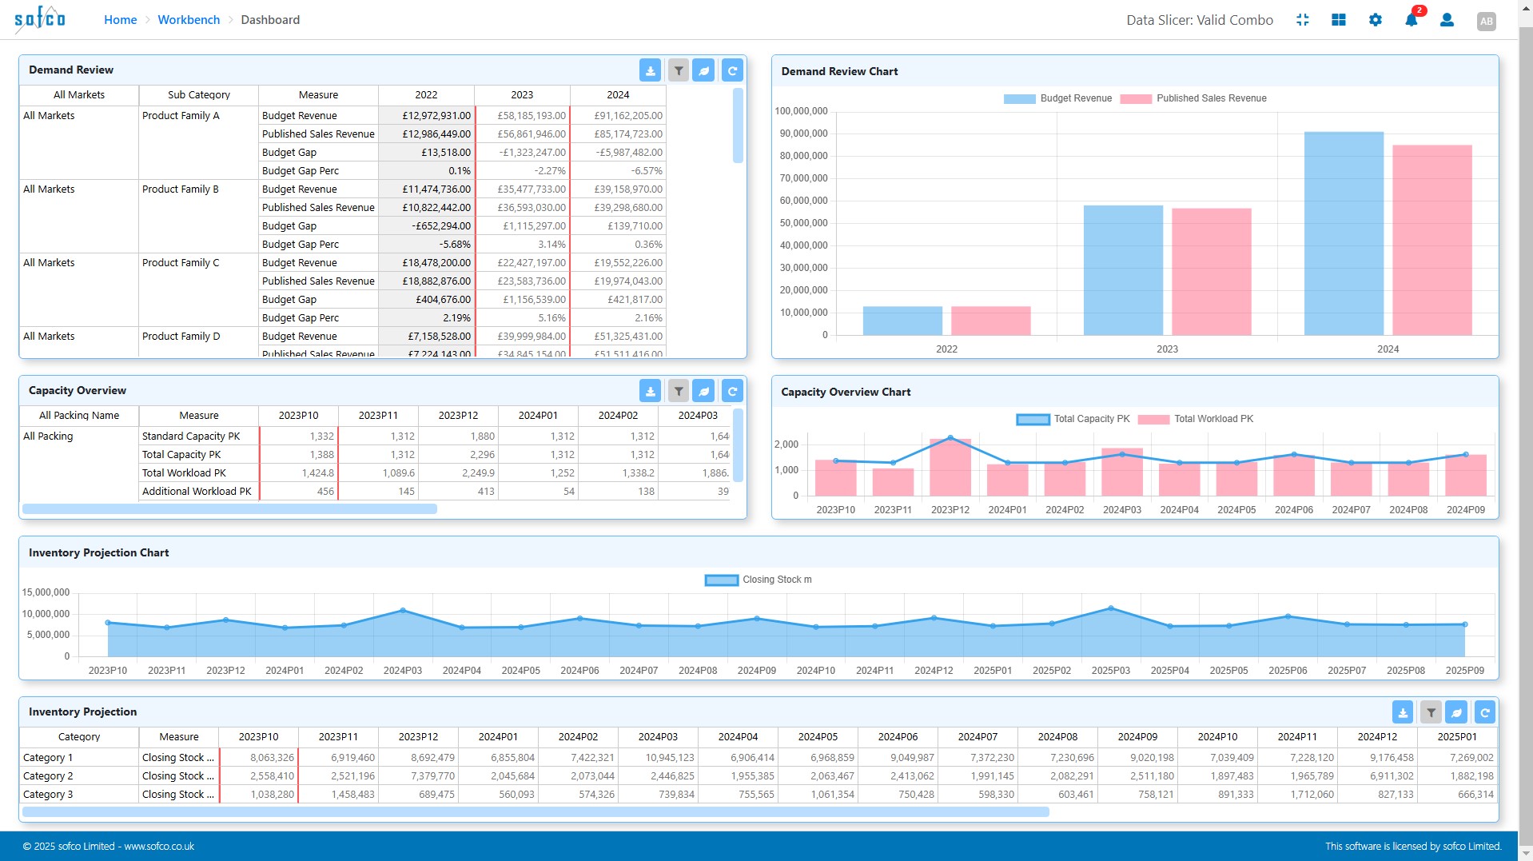1533x861 pixels.
Task: Open the settings gear in the top bar
Action: click(x=1376, y=19)
